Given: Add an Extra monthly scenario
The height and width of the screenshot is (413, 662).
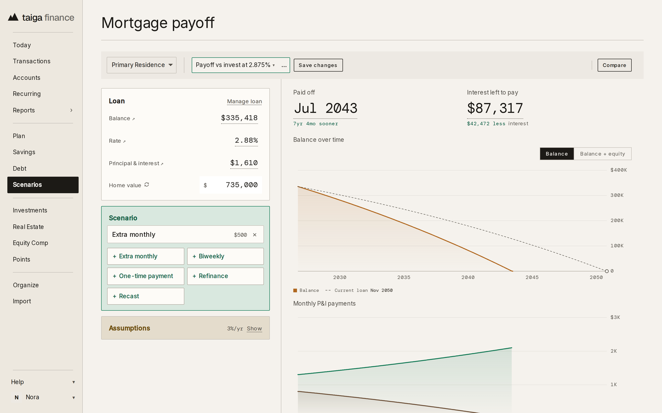Looking at the screenshot, I should click(x=146, y=256).
